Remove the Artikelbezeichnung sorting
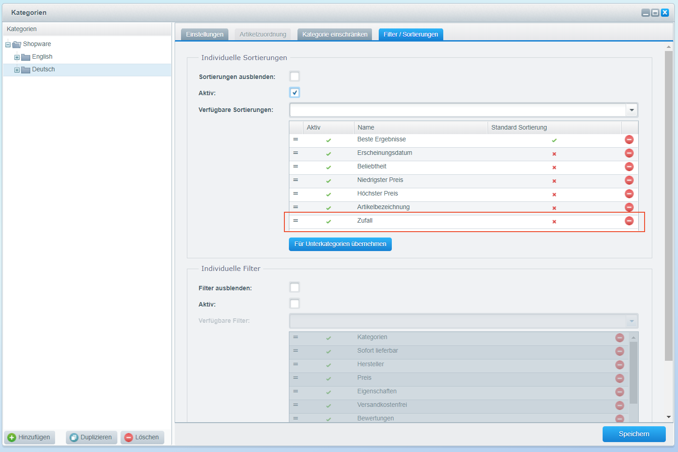 pyautogui.click(x=629, y=207)
